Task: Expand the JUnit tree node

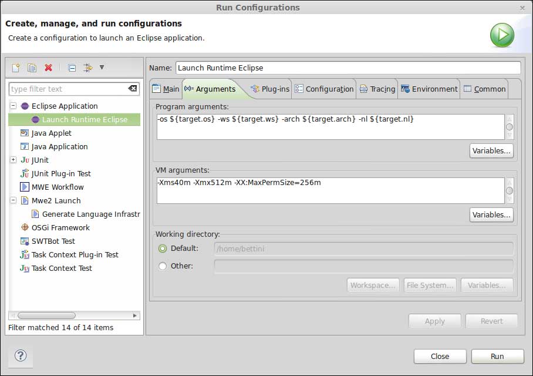Action: [x=14, y=160]
